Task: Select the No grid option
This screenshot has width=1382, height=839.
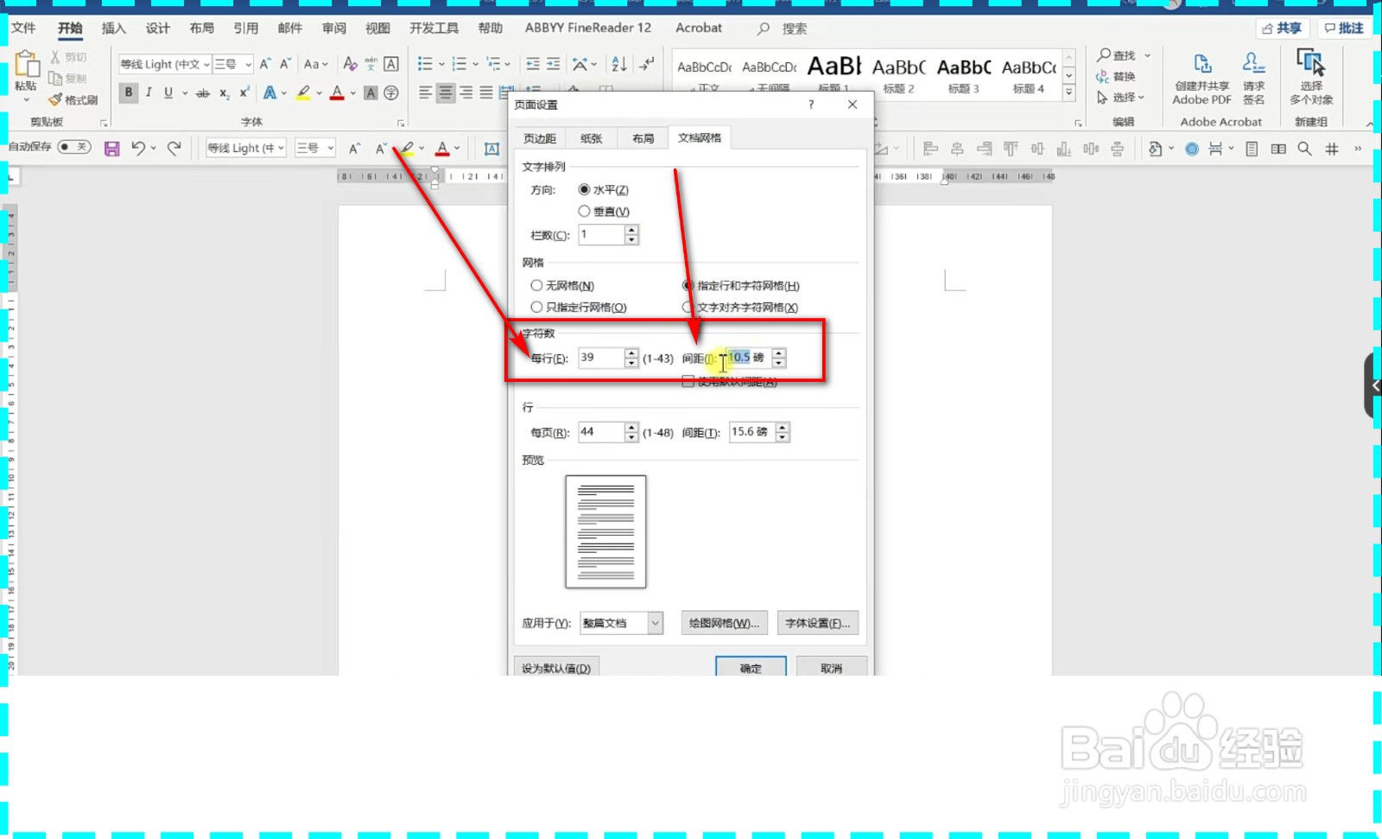Action: 536,285
